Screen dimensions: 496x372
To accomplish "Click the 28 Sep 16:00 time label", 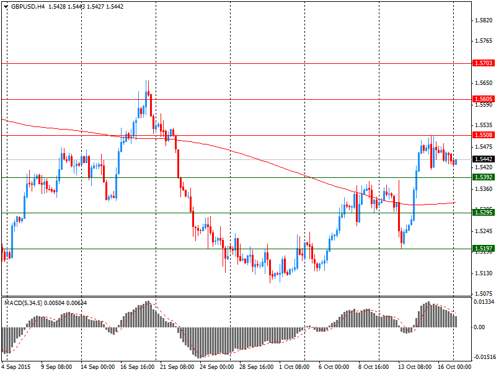I will pos(257,367).
